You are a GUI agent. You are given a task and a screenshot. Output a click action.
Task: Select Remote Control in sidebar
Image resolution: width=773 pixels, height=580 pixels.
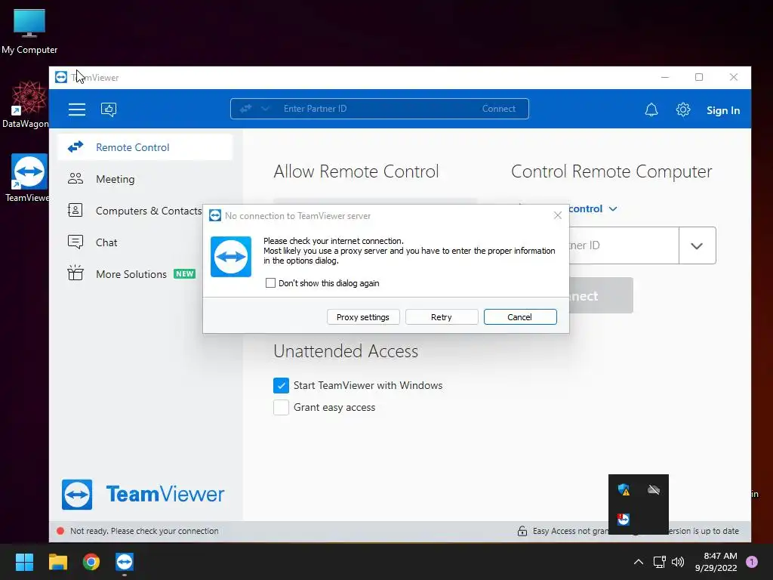click(x=145, y=147)
